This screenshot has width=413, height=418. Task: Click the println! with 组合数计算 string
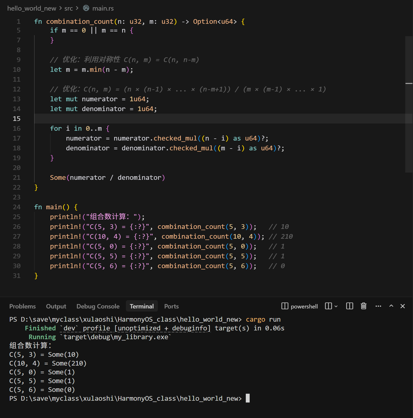click(x=97, y=217)
